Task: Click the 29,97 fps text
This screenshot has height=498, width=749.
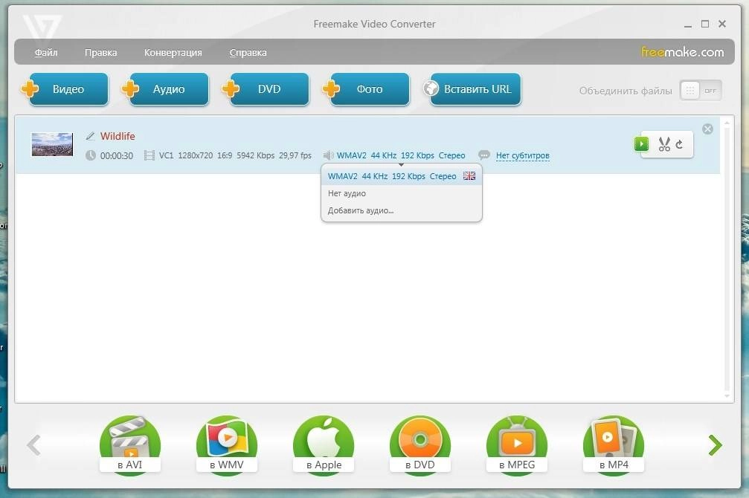Action: pos(295,155)
